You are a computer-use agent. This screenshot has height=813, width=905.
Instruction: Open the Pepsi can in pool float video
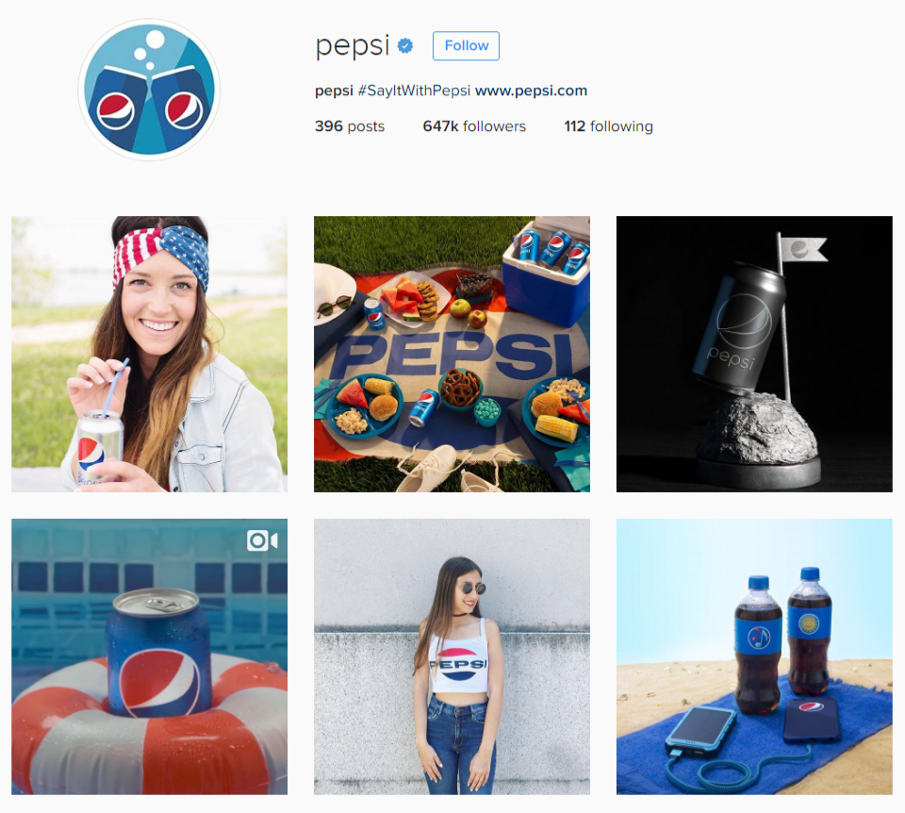click(150, 656)
